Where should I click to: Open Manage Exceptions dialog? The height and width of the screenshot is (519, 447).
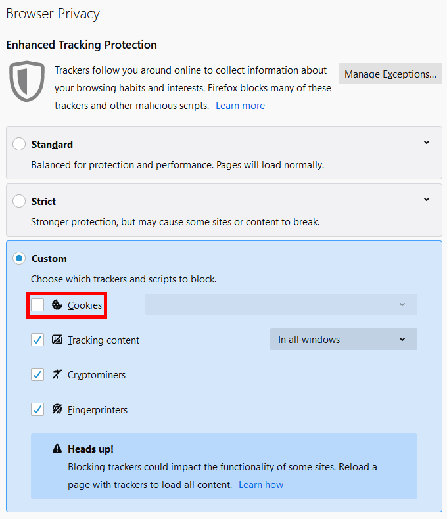coord(390,74)
